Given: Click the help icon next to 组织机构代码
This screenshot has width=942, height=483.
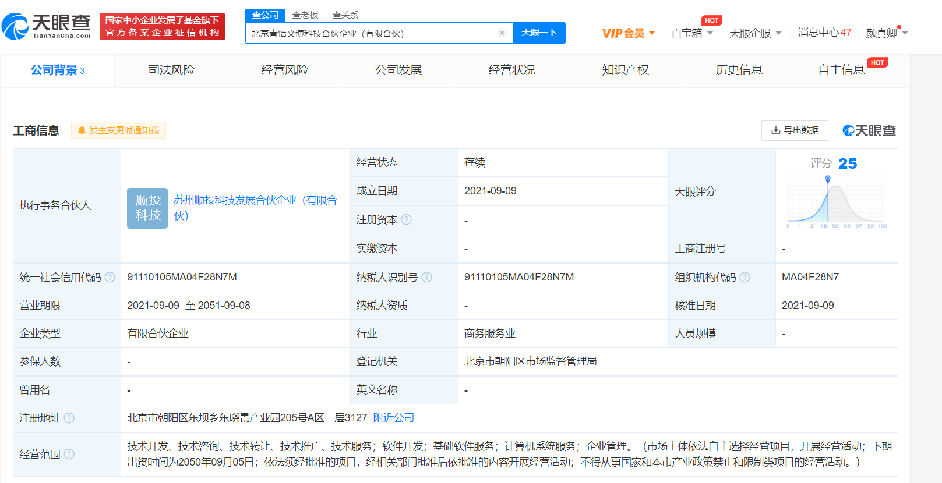Looking at the screenshot, I should coord(745,277).
